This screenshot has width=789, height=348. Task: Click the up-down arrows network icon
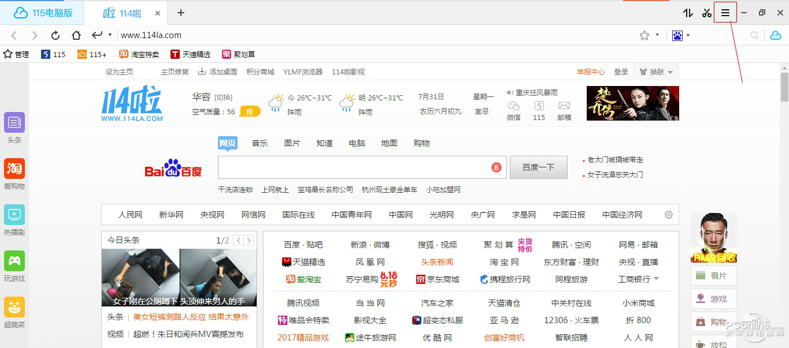point(688,13)
